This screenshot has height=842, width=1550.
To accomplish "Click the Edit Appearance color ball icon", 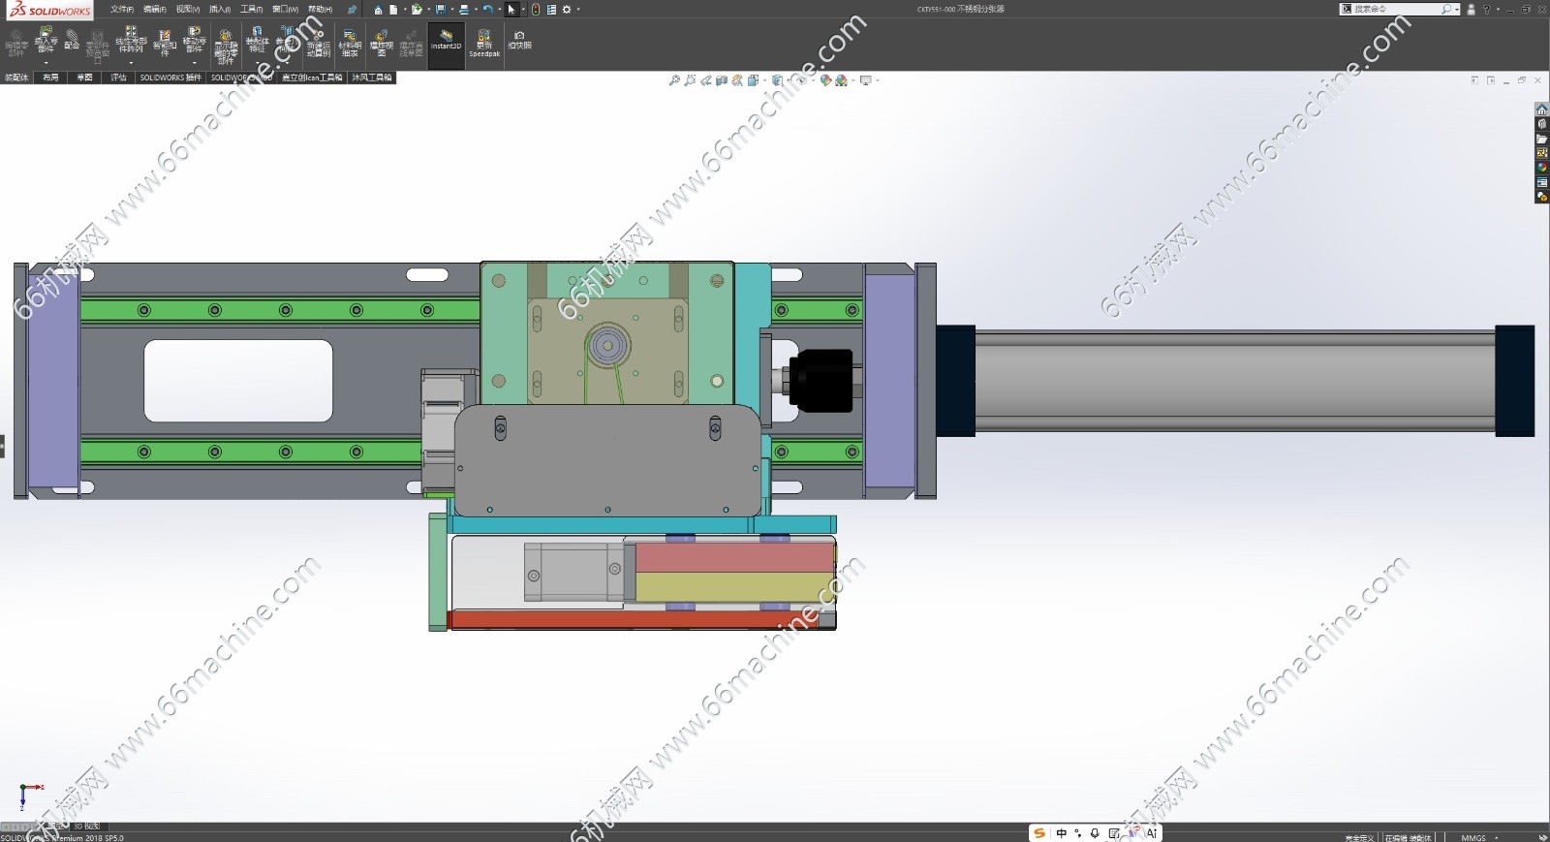I will [x=825, y=80].
